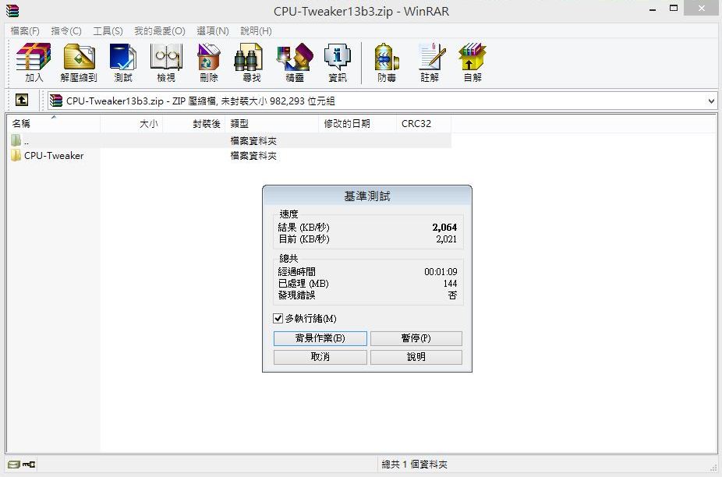Image resolution: width=722 pixels, height=477 pixels.
Task: Launch the 精靈 (Wizard) toolbar icon
Action: click(295, 62)
